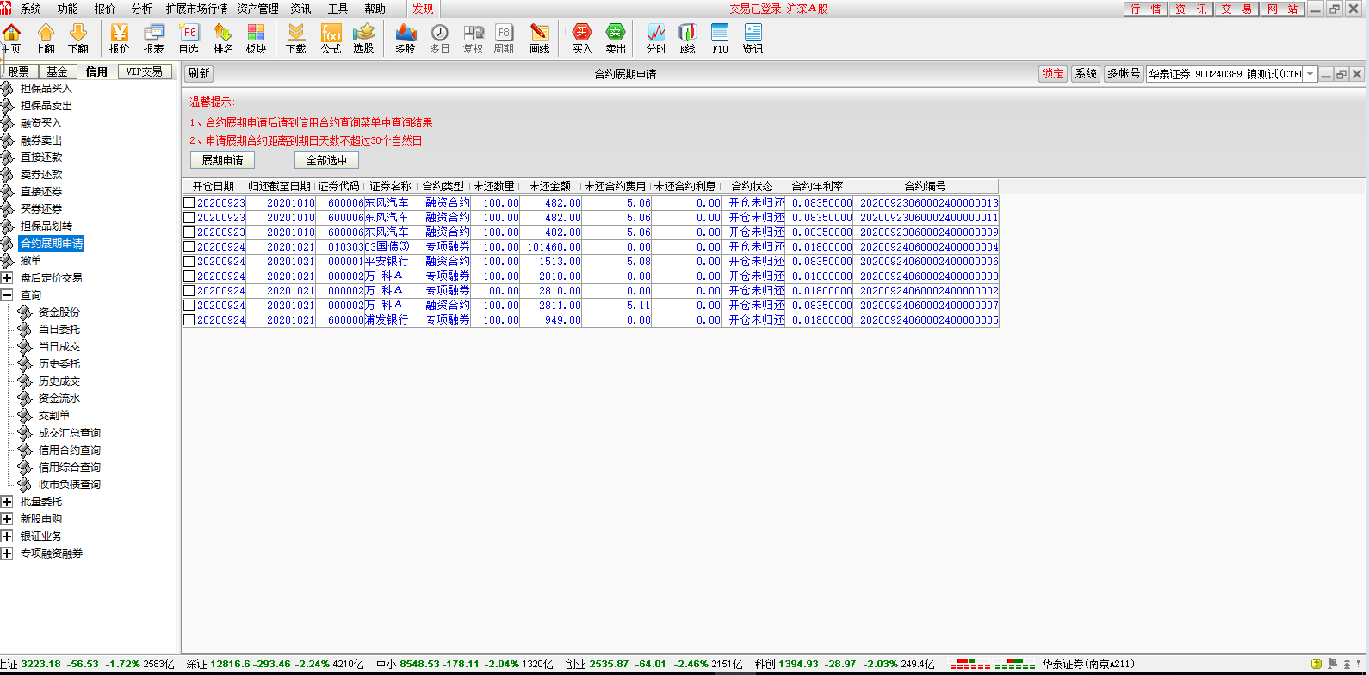
Task: Open the 报表 report toolbar icon
Action: 154,39
